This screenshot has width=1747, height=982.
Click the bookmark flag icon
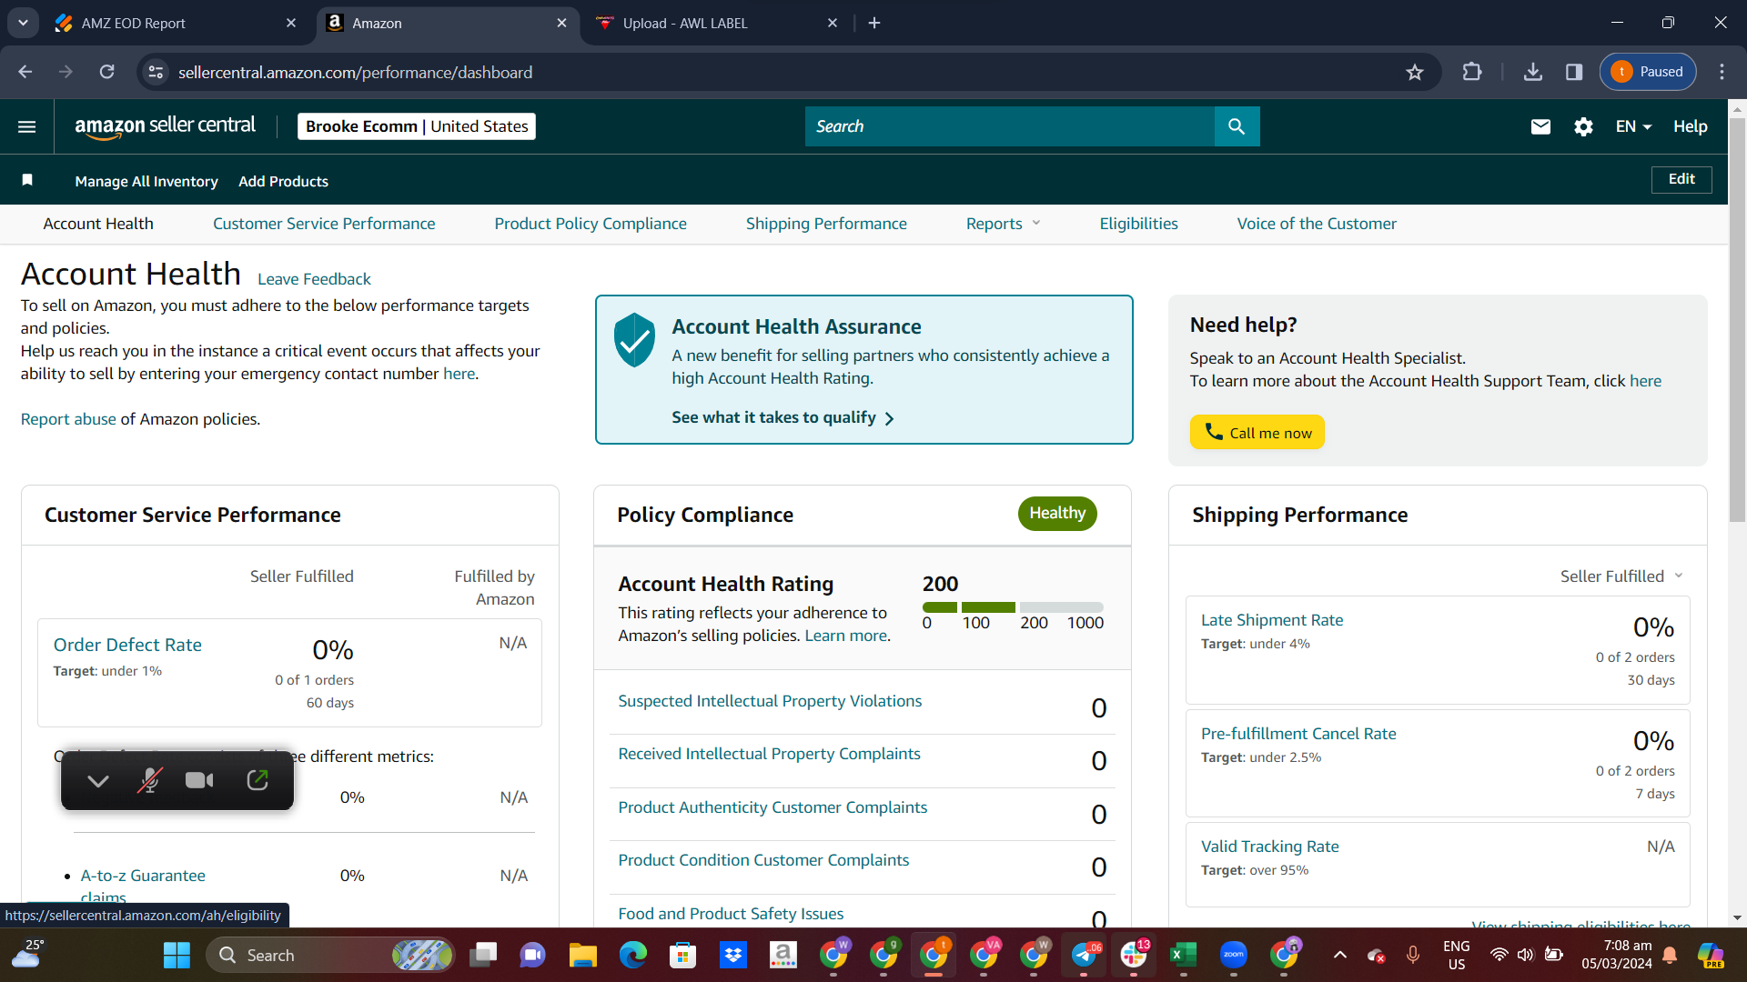27,180
